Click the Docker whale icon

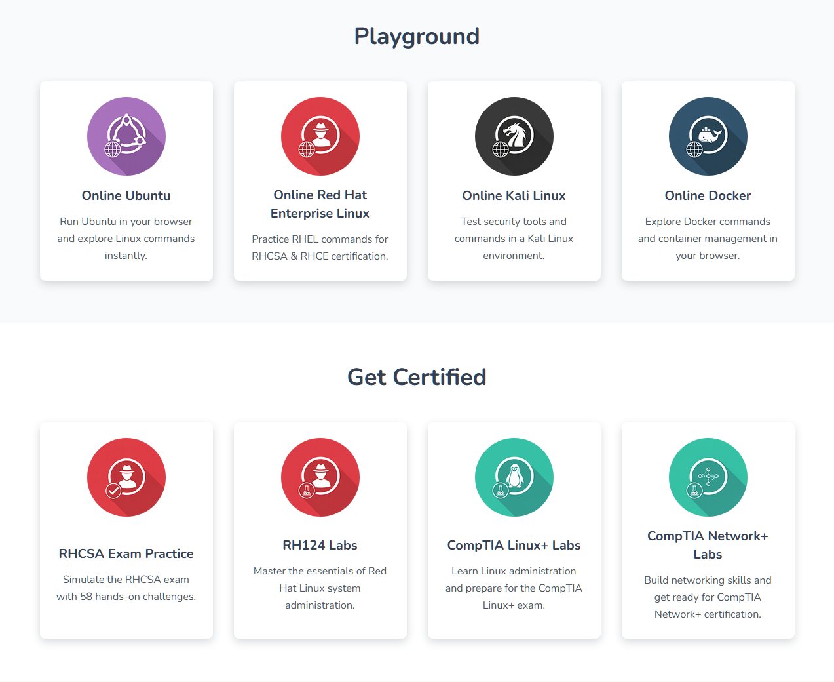[x=708, y=136]
